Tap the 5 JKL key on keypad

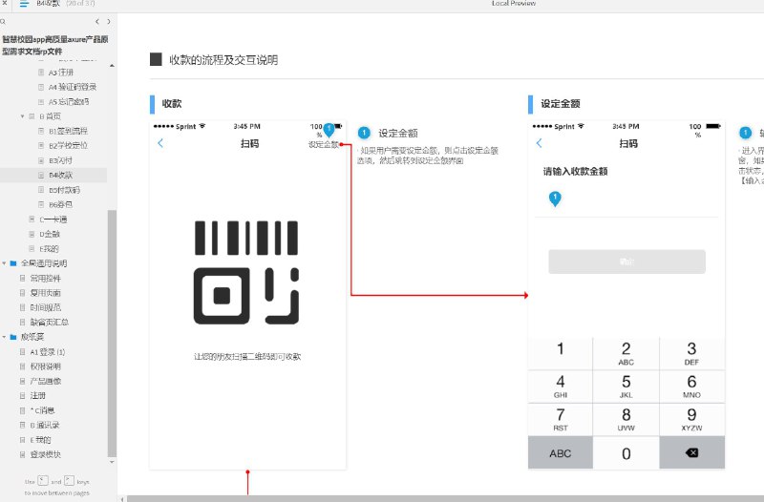626,387
